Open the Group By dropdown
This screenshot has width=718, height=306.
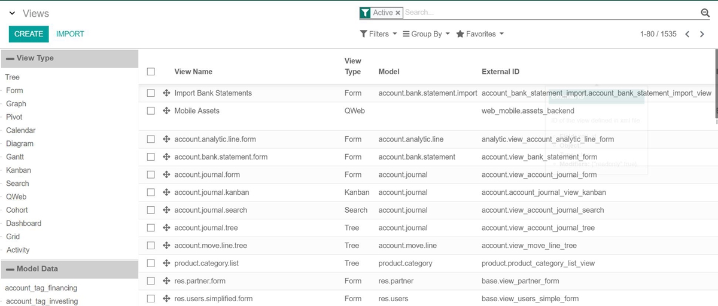[x=426, y=34]
